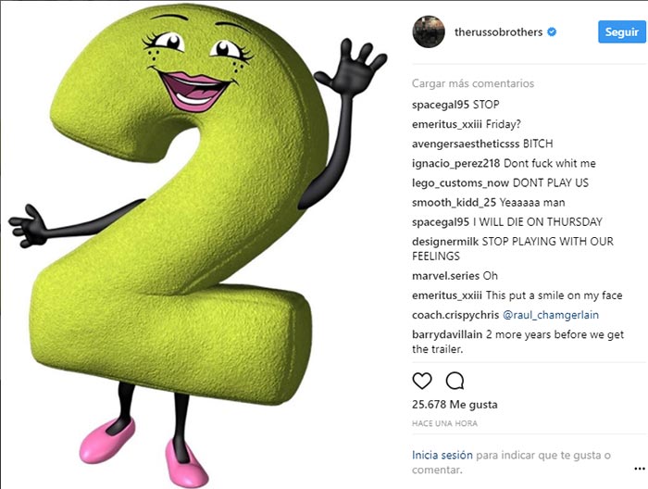Click Inicia sesión to log in
648x489 pixels.
click(x=442, y=455)
